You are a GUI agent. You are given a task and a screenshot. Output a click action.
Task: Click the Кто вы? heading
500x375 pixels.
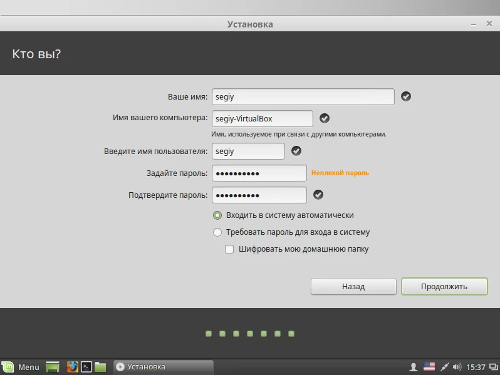pos(36,54)
